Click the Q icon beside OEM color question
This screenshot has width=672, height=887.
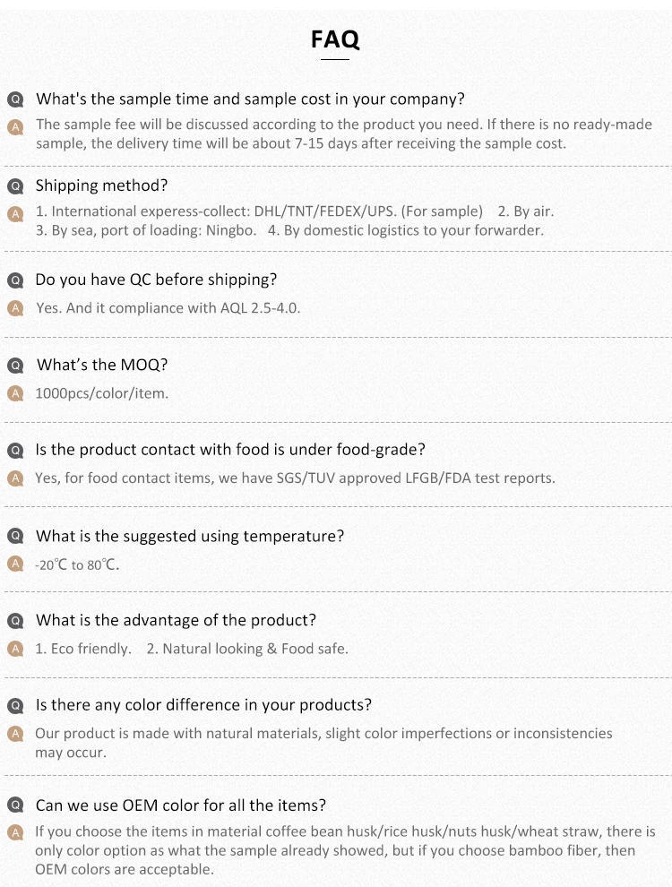tap(14, 805)
